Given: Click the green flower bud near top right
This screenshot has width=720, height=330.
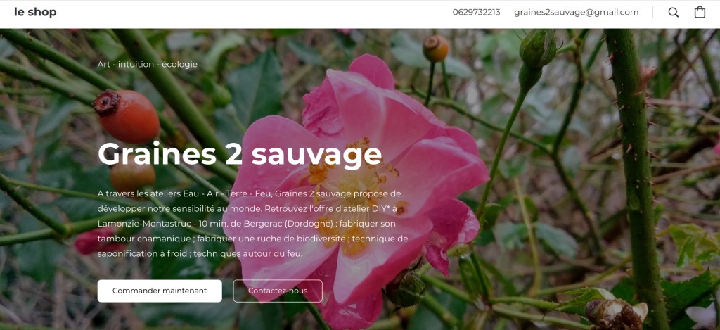Looking at the screenshot, I should tap(538, 48).
